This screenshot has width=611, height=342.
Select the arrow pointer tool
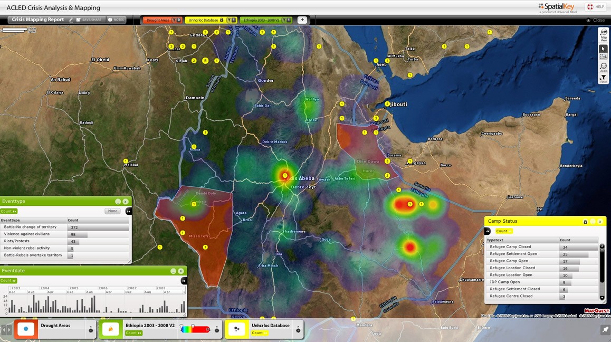(603, 47)
